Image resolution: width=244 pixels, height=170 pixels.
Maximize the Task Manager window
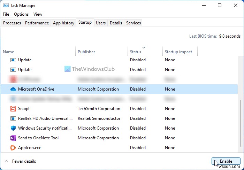click(x=219, y=6)
